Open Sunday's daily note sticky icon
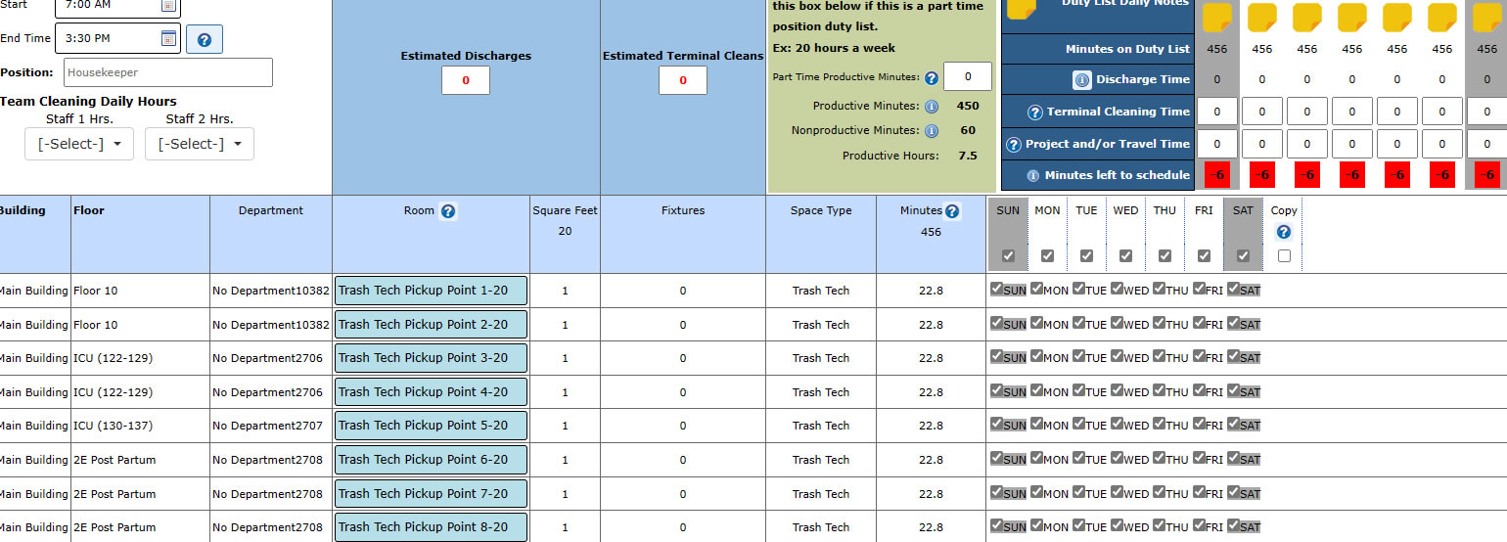 pos(1216,18)
